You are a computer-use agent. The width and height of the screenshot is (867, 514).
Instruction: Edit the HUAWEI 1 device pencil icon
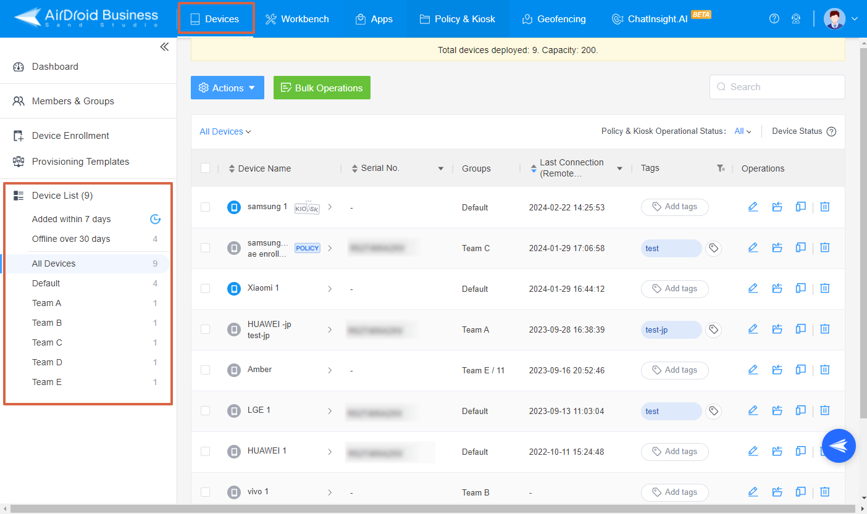tap(753, 451)
